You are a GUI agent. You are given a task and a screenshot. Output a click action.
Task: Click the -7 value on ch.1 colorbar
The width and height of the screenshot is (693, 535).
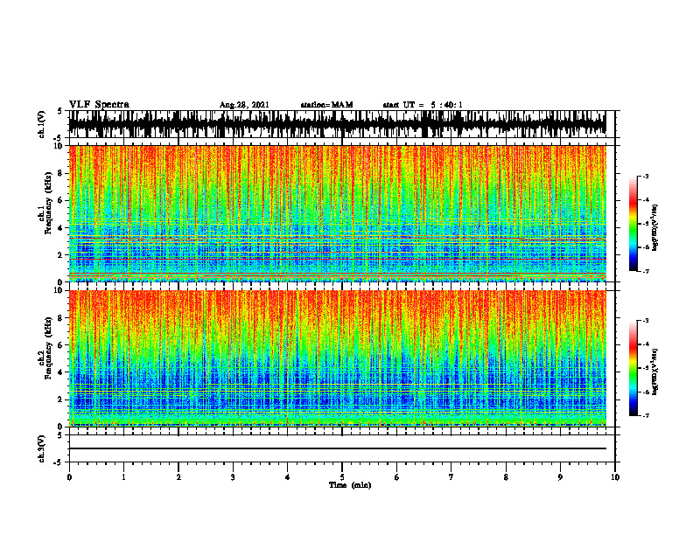click(645, 271)
